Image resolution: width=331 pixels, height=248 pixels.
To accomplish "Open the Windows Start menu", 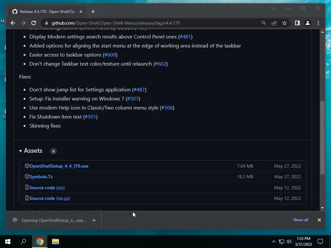I will [x=8, y=242].
